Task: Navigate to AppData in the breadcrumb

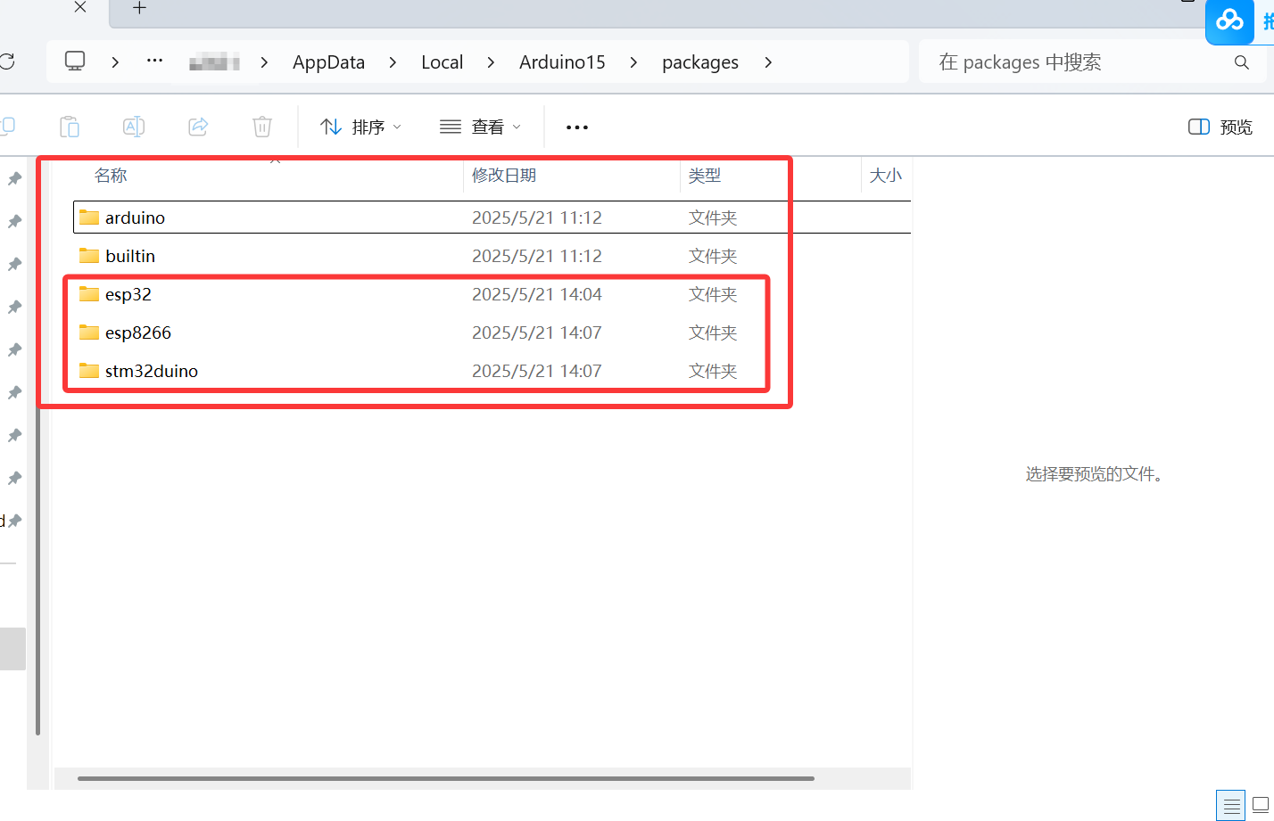Action: tap(328, 62)
